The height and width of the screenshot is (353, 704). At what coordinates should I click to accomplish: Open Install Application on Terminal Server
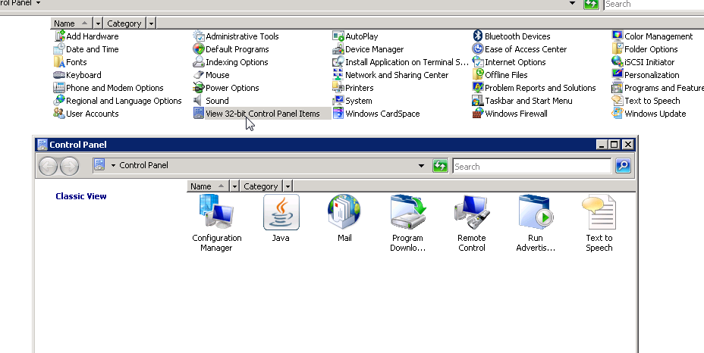(x=401, y=62)
